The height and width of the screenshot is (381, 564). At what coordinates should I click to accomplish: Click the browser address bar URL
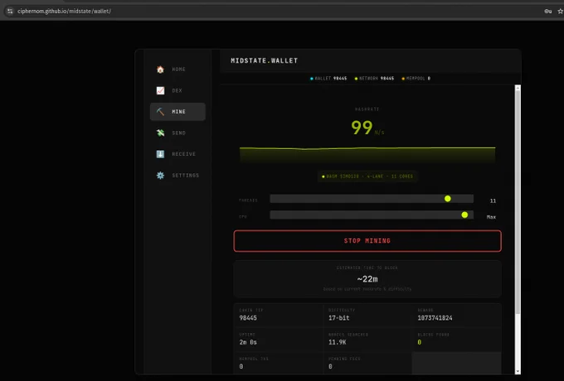pyautogui.click(x=64, y=11)
